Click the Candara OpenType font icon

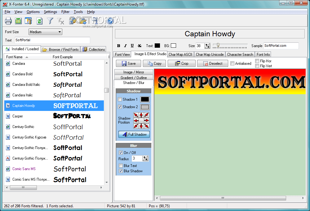click(8, 64)
